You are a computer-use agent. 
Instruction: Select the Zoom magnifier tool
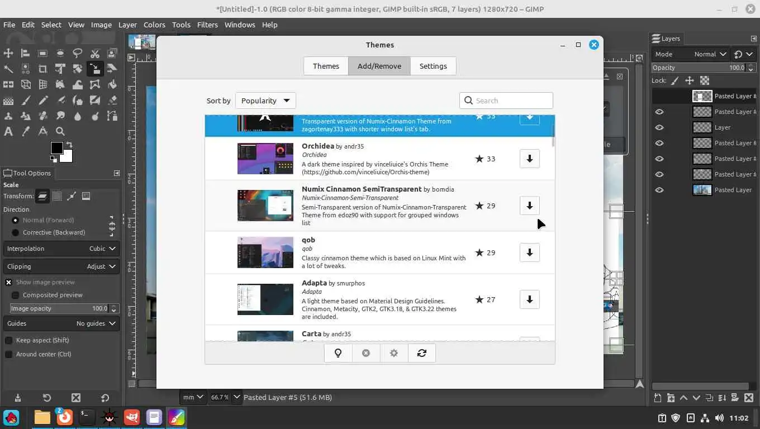point(60,132)
